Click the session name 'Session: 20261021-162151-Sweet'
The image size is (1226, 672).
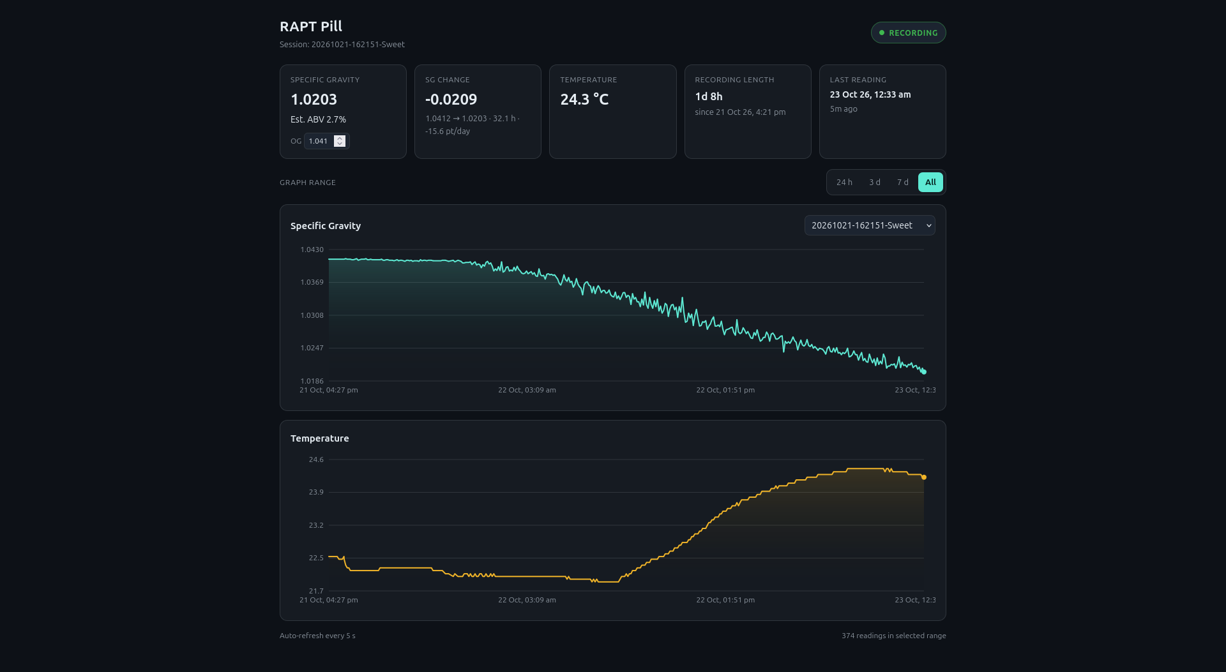coord(342,45)
